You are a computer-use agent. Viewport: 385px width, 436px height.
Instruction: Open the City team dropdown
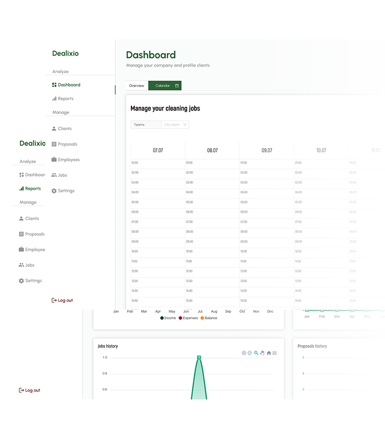point(175,125)
